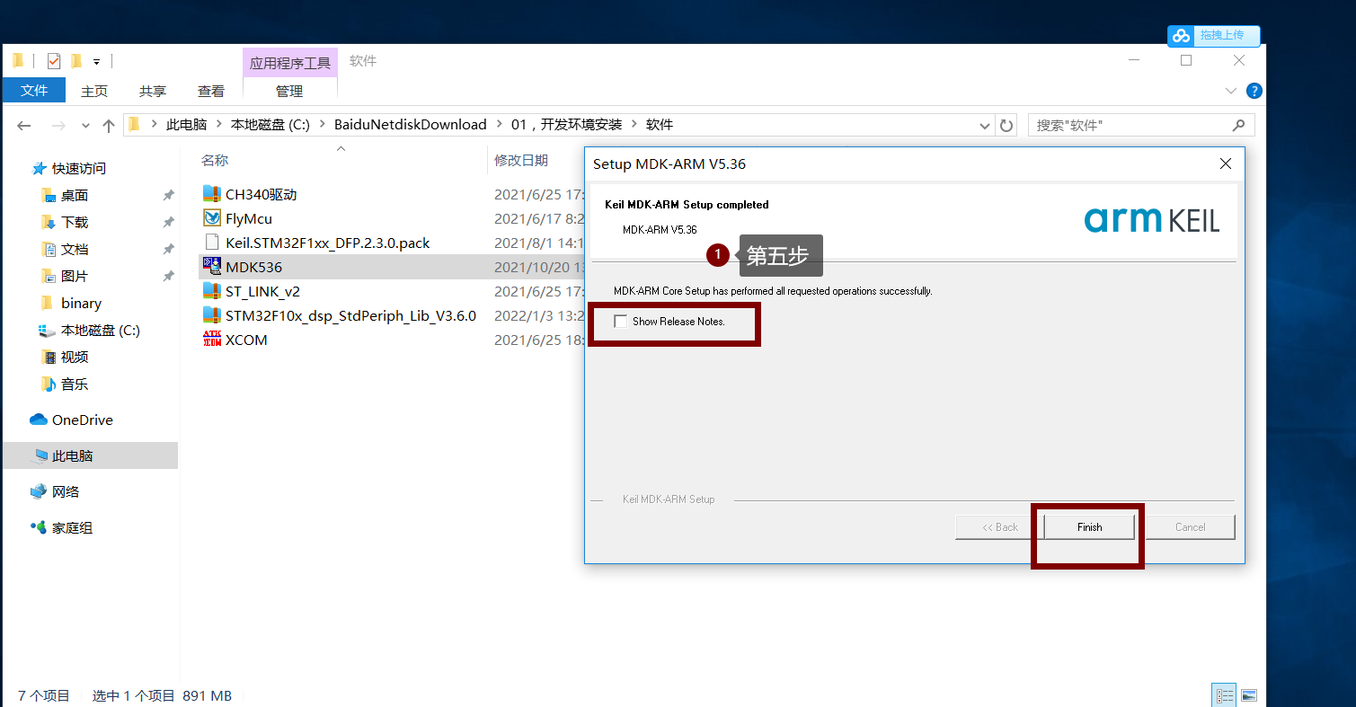Click the properties checkmark quick-access icon
Image resolution: width=1356 pixels, height=707 pixels.
click(x=53, y=61)
